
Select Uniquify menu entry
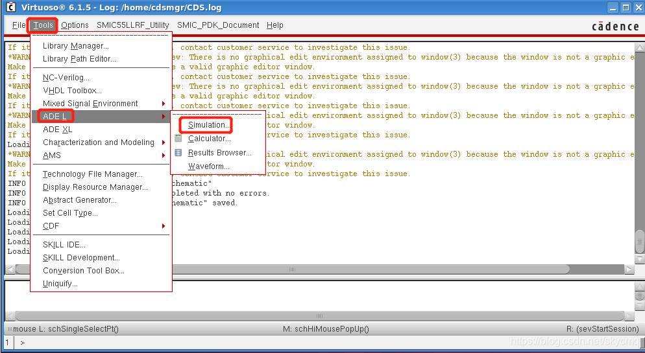(101, 284)
